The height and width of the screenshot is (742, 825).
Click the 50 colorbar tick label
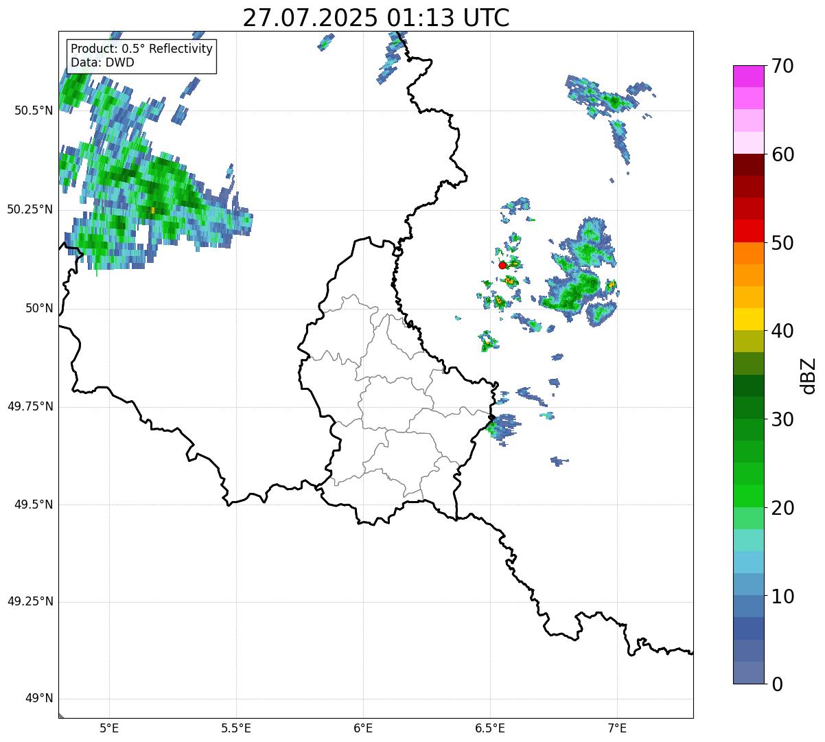point(782,243)
